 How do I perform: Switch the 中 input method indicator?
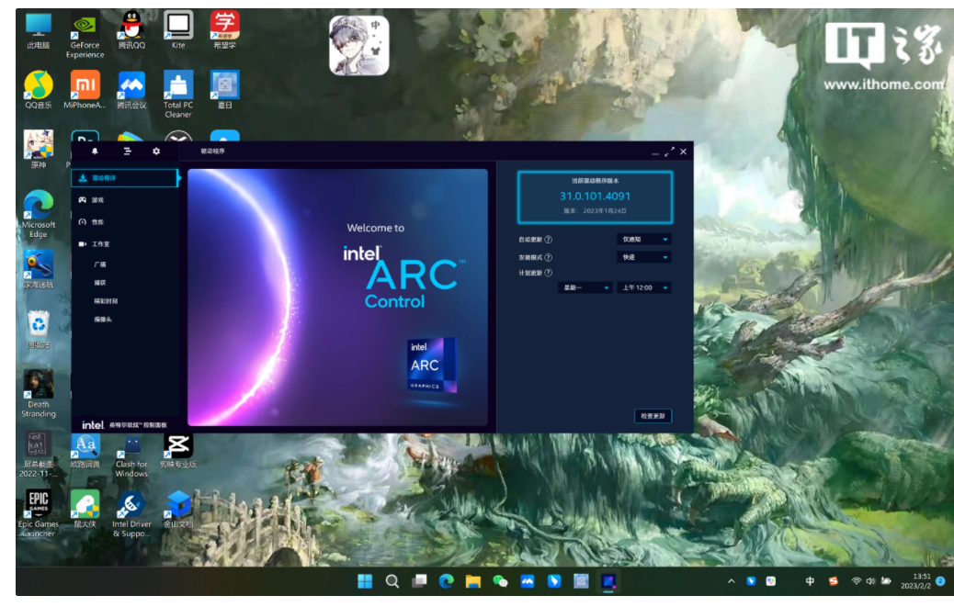(810, 581)
